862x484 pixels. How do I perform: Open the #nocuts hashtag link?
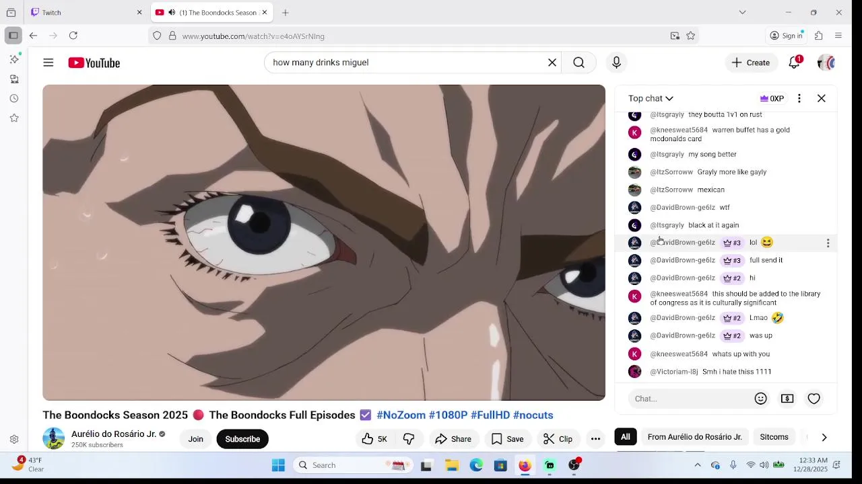click(533, 415)
